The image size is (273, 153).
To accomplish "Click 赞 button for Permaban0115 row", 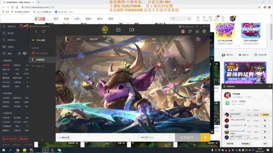I will click(265, 126).
